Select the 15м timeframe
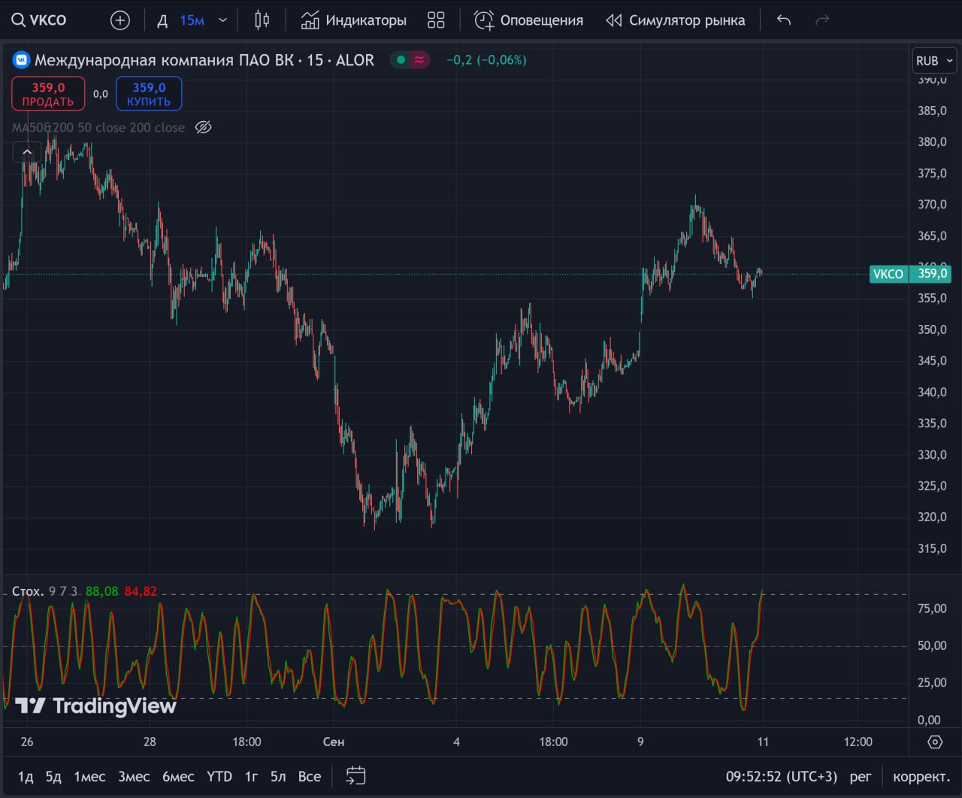This screenshot has width=962, height=798. click(192, 20)
